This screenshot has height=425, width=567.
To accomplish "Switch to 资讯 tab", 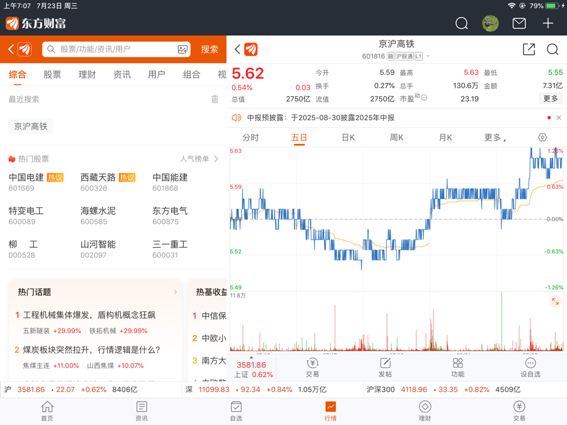I will [122, 75].
